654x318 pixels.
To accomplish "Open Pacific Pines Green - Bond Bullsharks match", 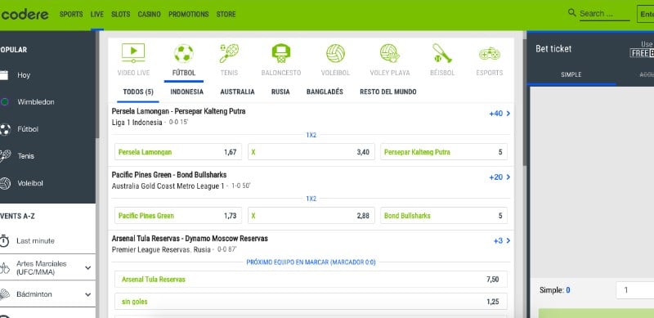I will [x=169, y=175].
